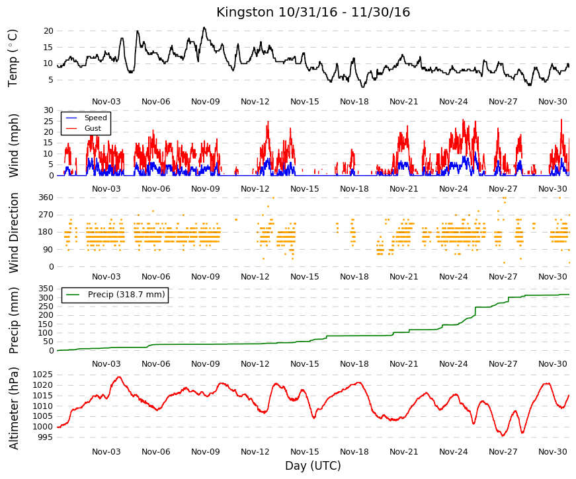576x479 pixels.
Task: Click the Gust legend text
Action: (x=93, y=128)
